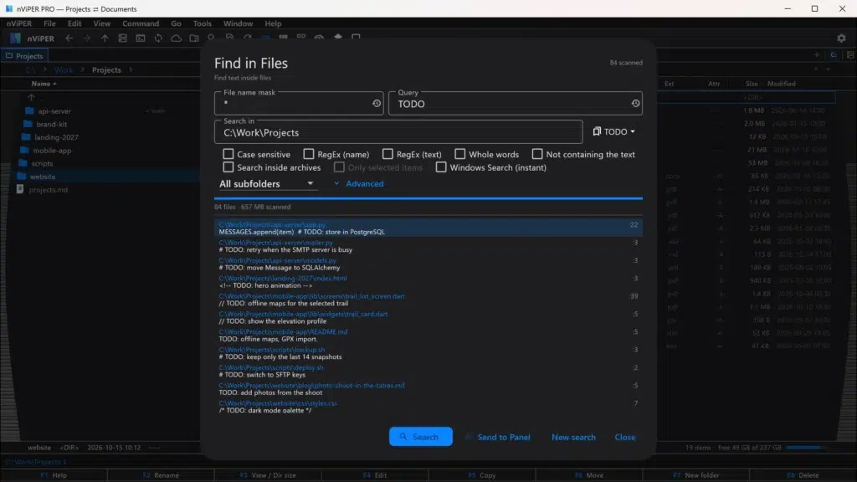The height and width of the screenshot is (482, 857).
Task: Click the panel layout icon beside C: drive
Action: [850, 55]
